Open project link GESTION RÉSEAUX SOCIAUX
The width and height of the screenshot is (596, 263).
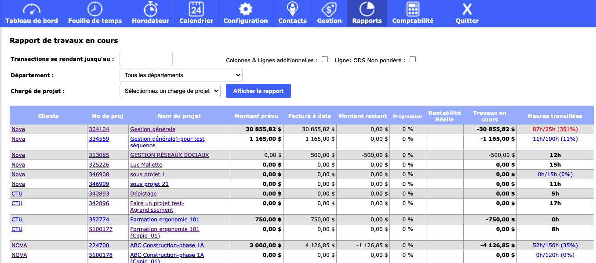pyautogui.click(x=169, y=155)
